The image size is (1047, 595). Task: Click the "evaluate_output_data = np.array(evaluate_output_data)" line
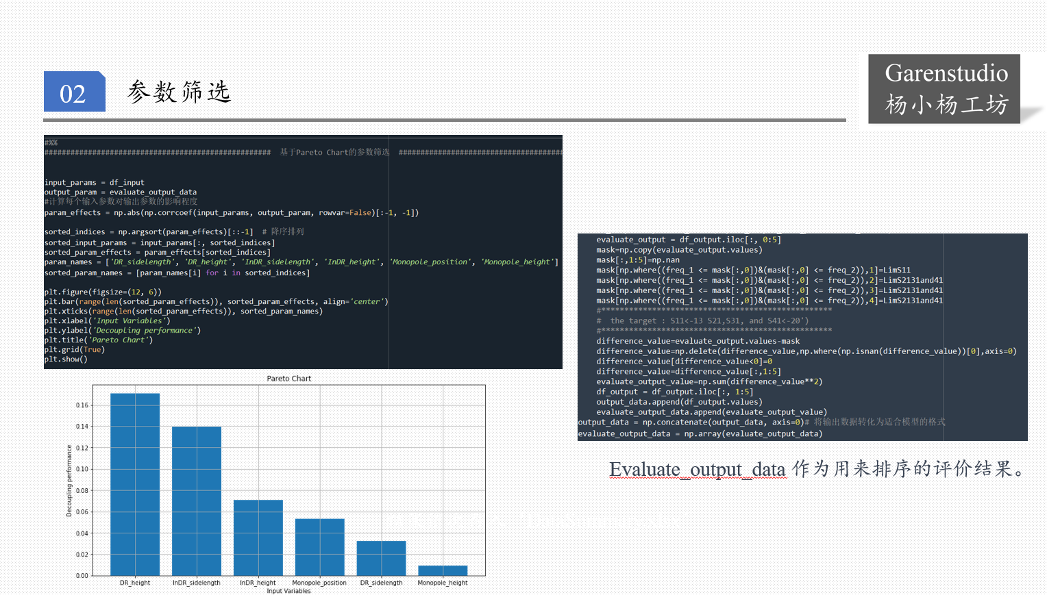pyautogui.click(x=700, y=434)
